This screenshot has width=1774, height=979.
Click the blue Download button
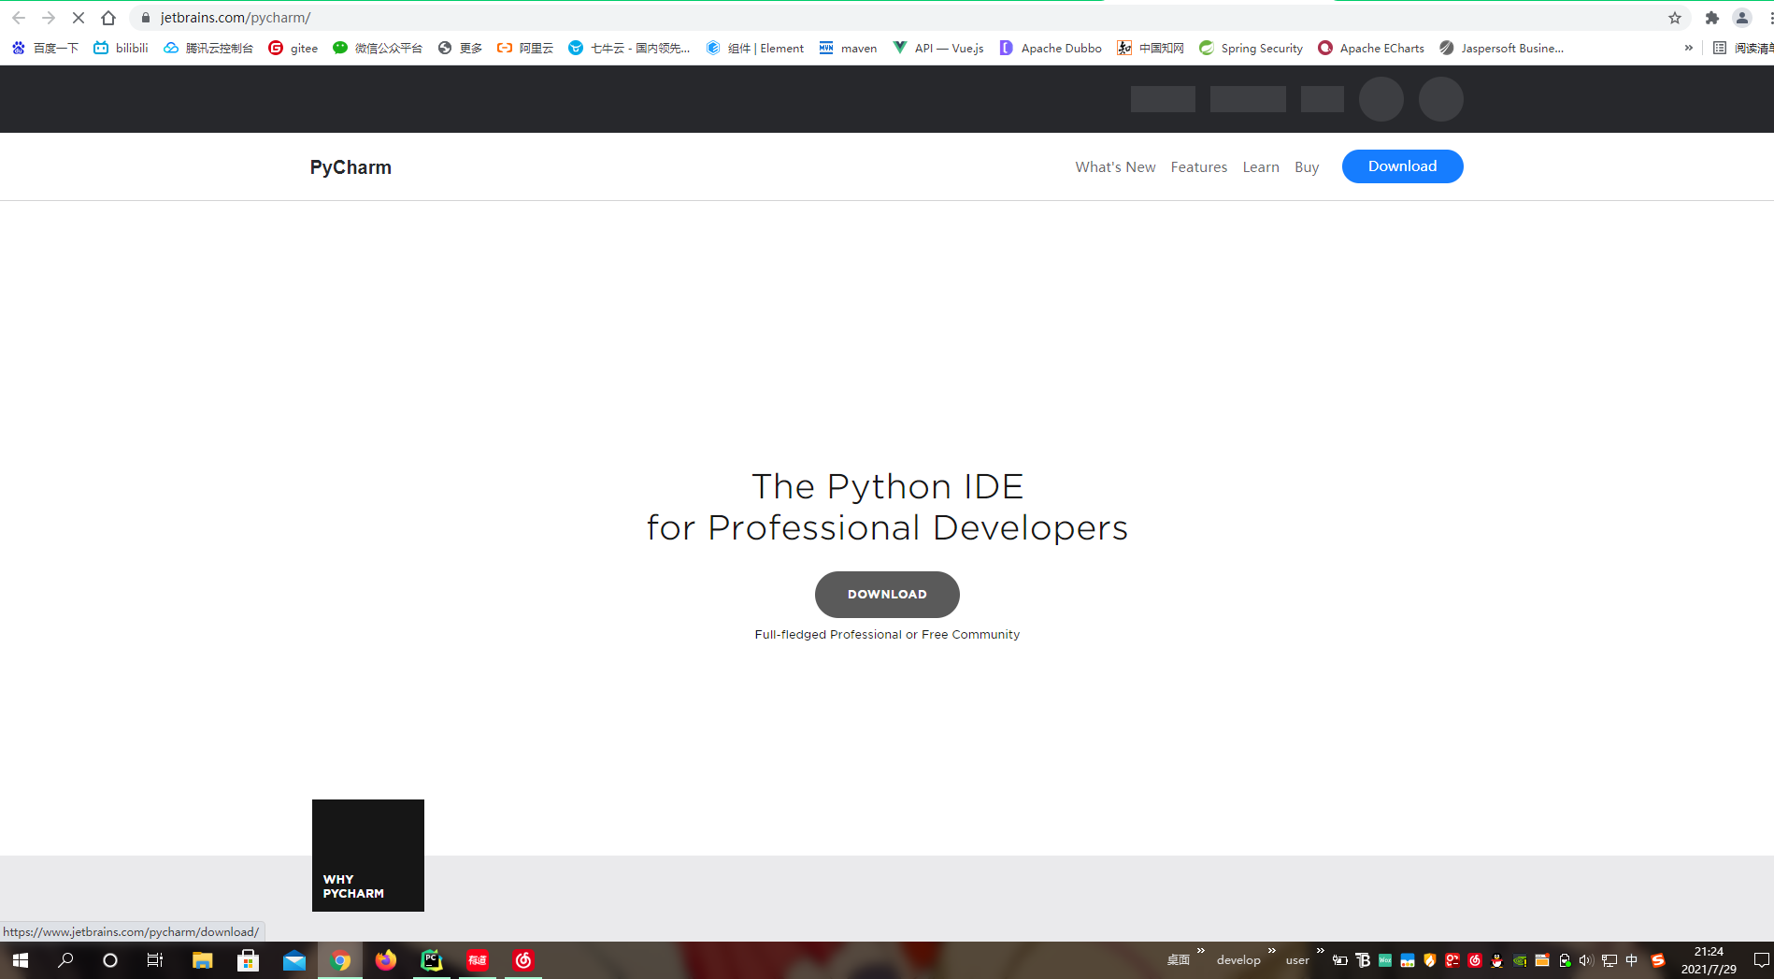point(1403,166)
